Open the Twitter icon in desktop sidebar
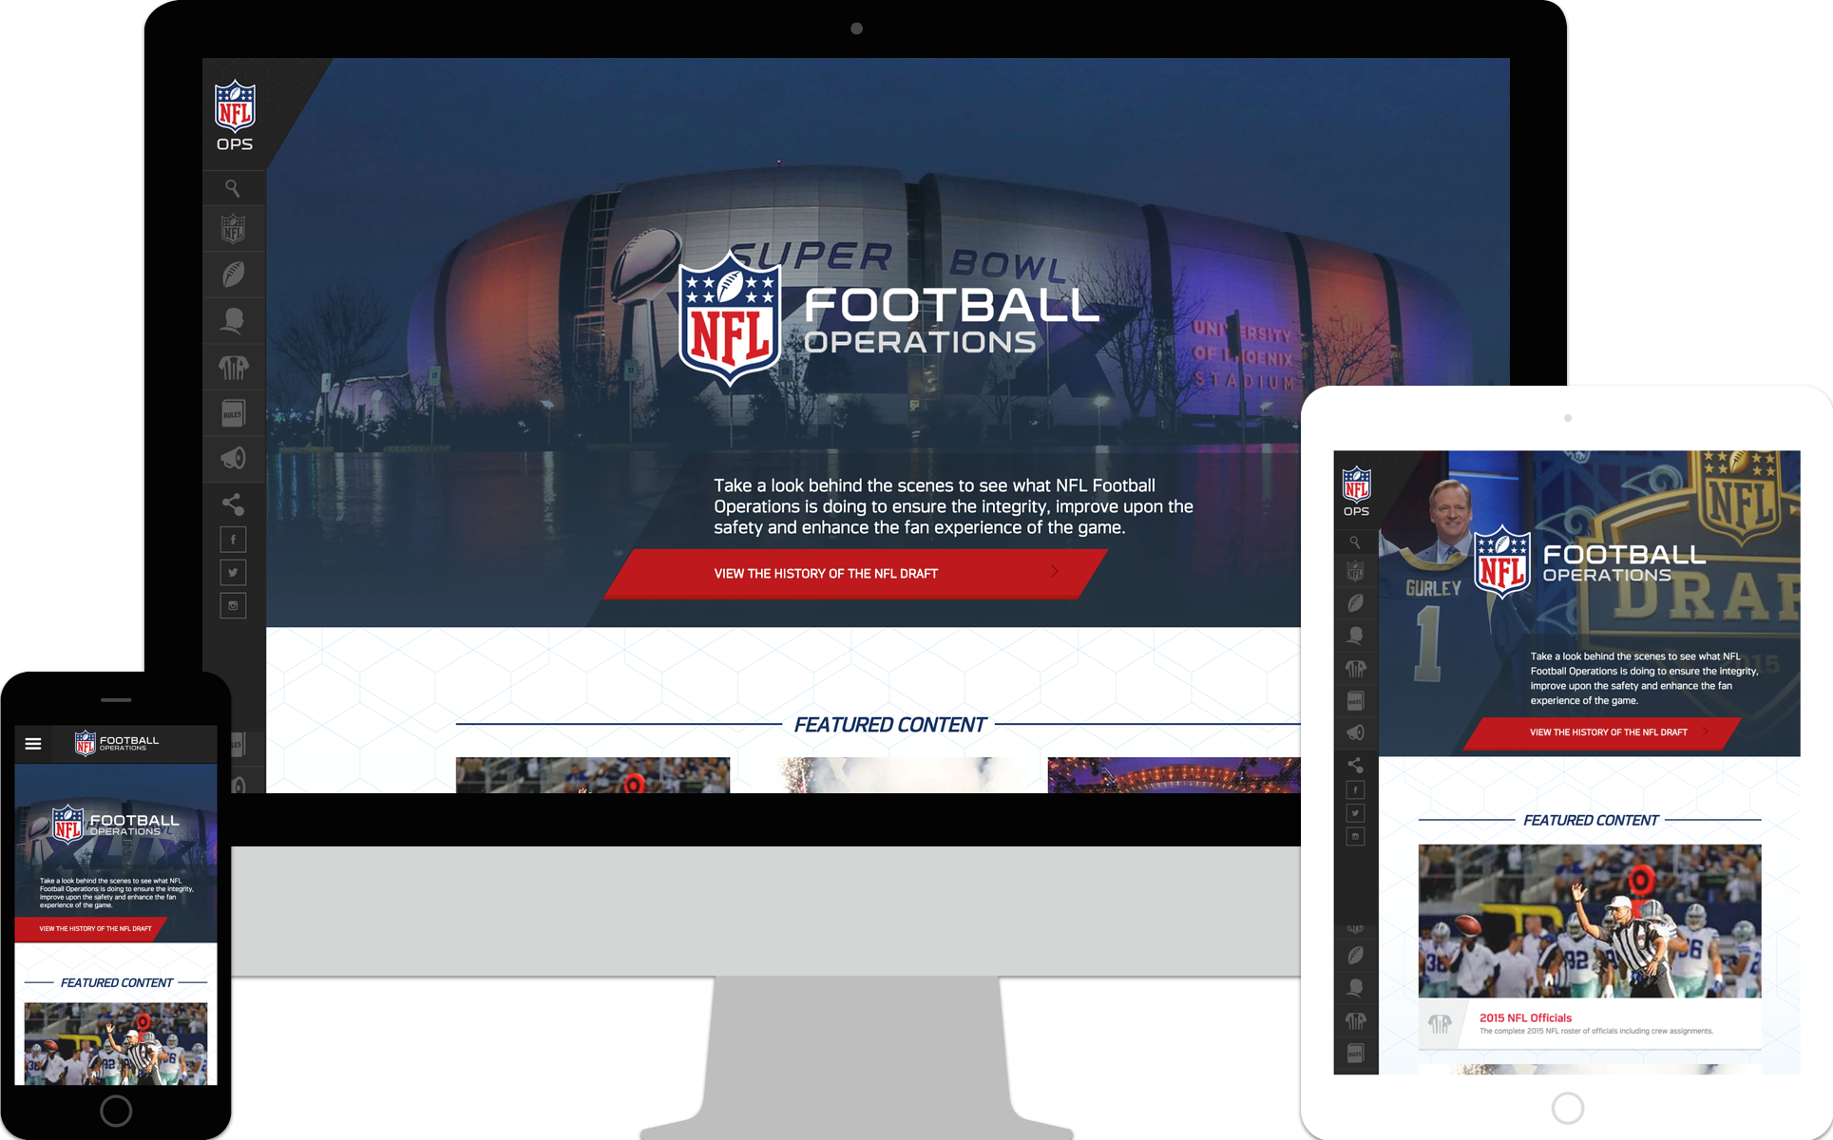 pyautogui.click(x=233, y=573)
